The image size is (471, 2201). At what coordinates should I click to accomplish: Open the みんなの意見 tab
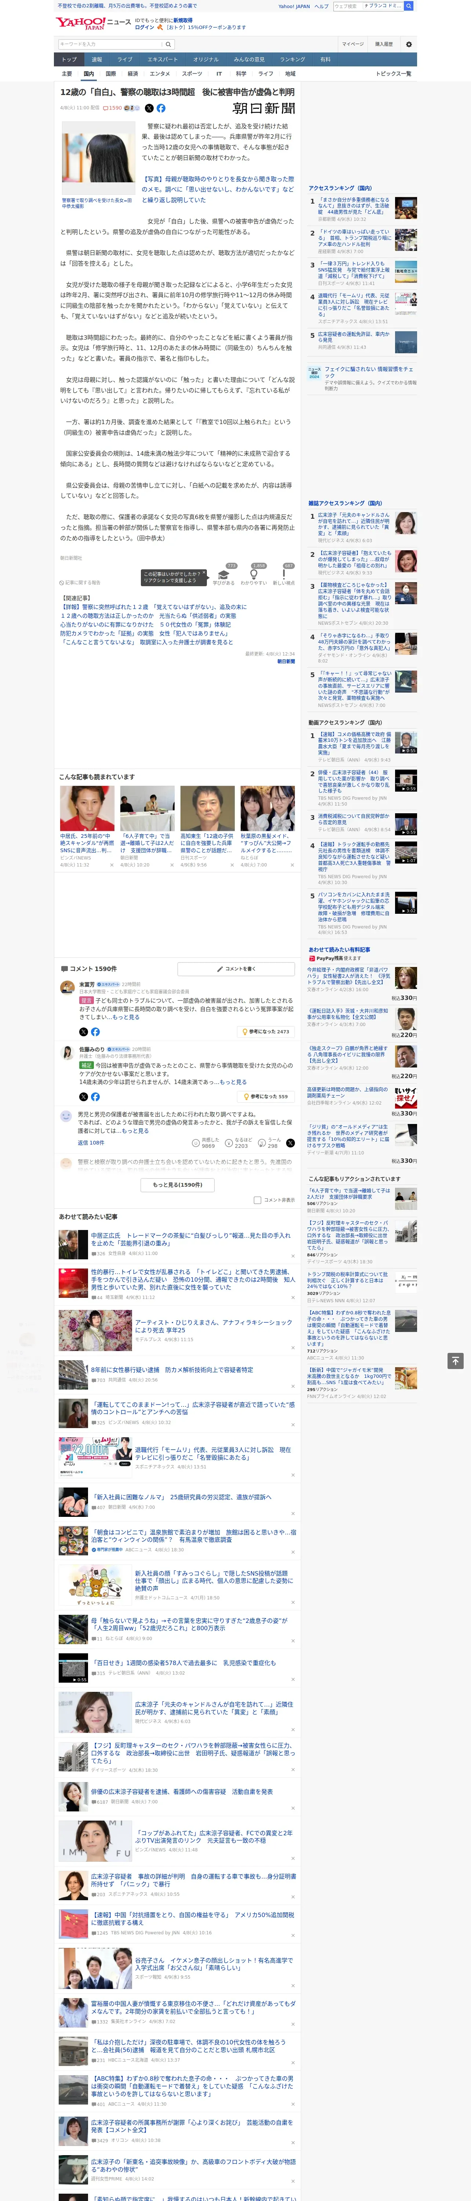[x=249, y=59]
